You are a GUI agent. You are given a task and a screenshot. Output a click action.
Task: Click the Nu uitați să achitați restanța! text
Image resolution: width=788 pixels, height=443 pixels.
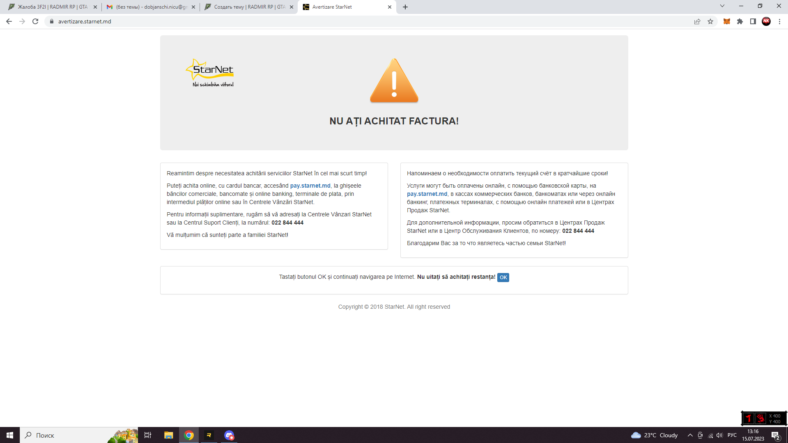(x=456, y=277)
